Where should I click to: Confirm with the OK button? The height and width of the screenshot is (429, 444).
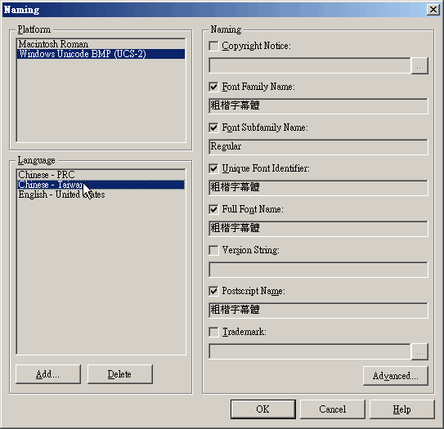(x=263, y=409)
